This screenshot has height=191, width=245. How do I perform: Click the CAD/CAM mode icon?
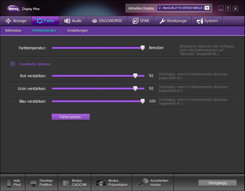point(66,183)
